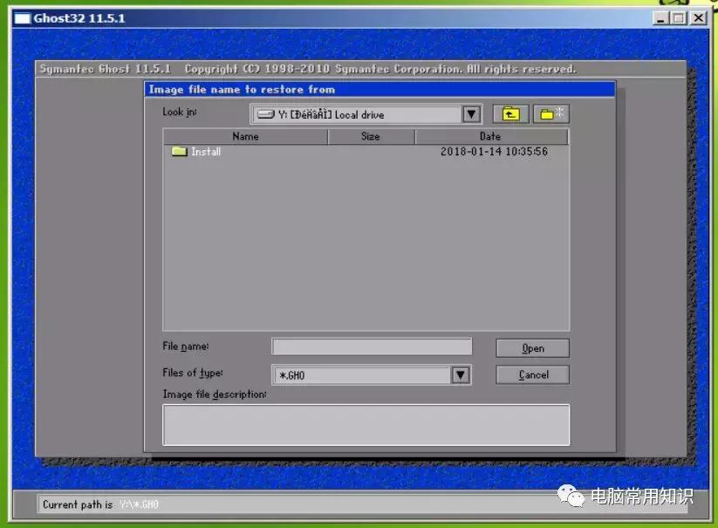
Task: Click the Ghost32 title bar app icon
Action: pyautogui.click(x=22, y=18)
